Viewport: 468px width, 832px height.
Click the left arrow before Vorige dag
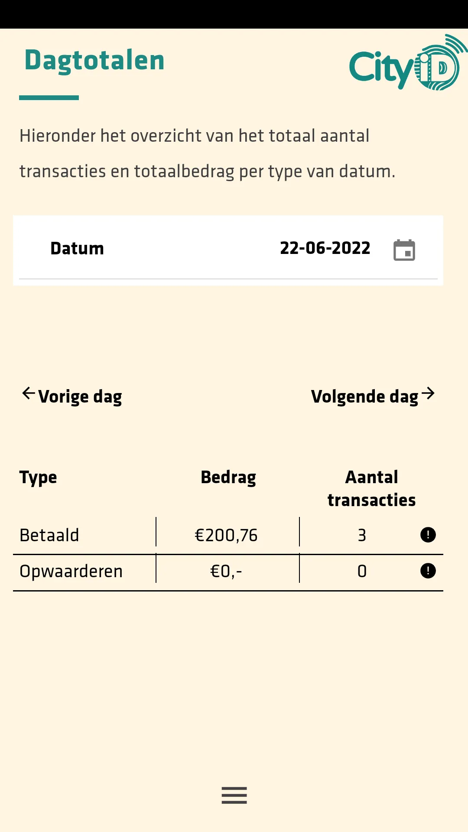pos(29,393)
